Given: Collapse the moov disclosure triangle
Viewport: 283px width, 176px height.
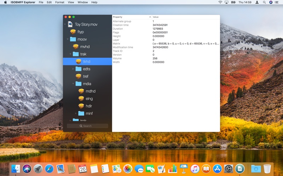Looking at the screenshot, I should (x=68, y=39).
